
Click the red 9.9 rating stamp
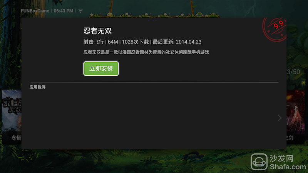click(275, 30)
